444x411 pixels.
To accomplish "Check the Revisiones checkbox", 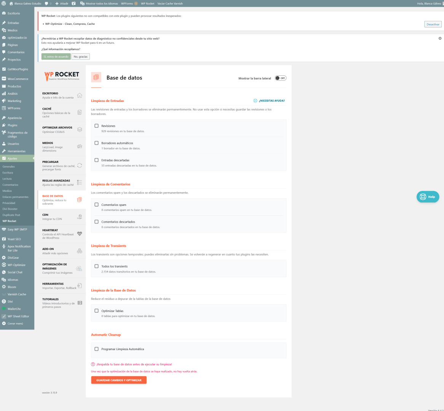I will point(97,126).
